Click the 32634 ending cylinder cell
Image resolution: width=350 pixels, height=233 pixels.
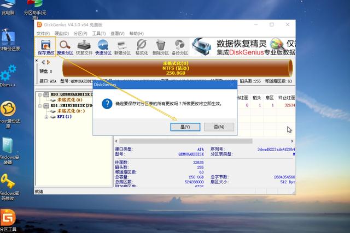coord(290,105)
